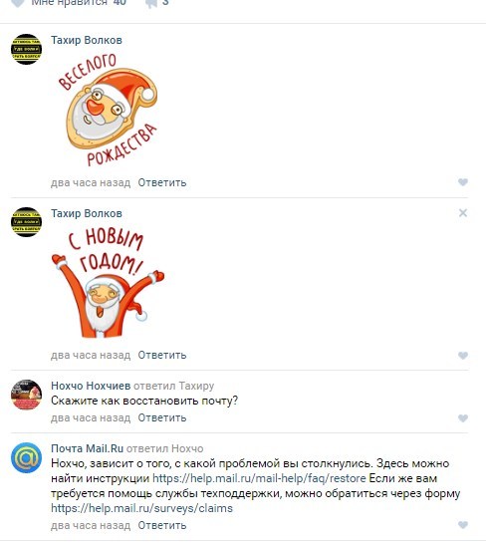Open the Почта Mail.Ru avatar with @ logo
The image size is (486, 546).
tap(27, 457)
